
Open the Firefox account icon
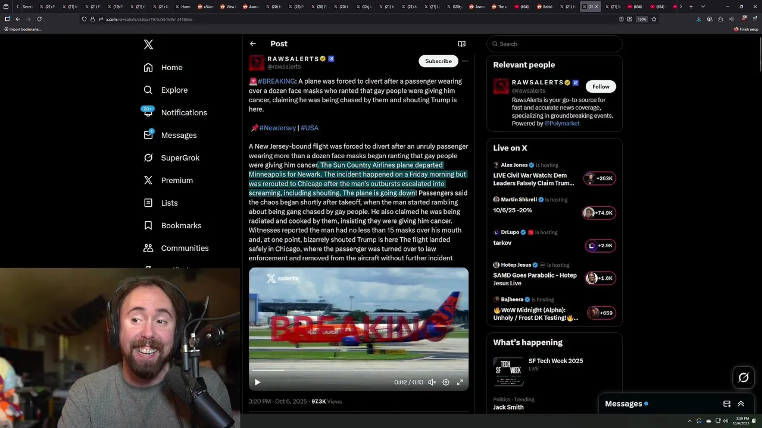[710, 19]
